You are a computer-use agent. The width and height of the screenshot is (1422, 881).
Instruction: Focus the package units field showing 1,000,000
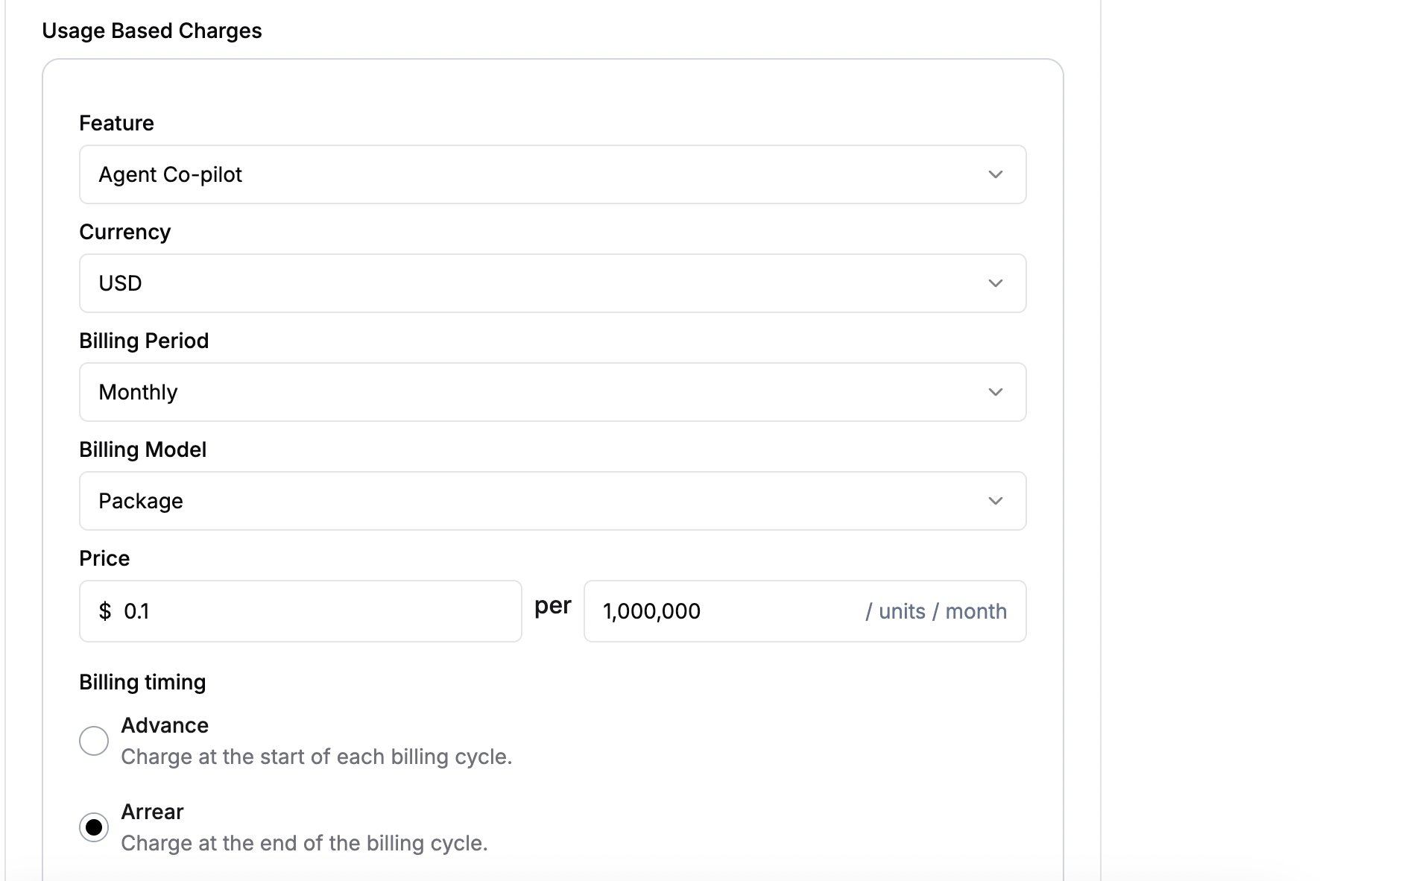click(805, 611)
